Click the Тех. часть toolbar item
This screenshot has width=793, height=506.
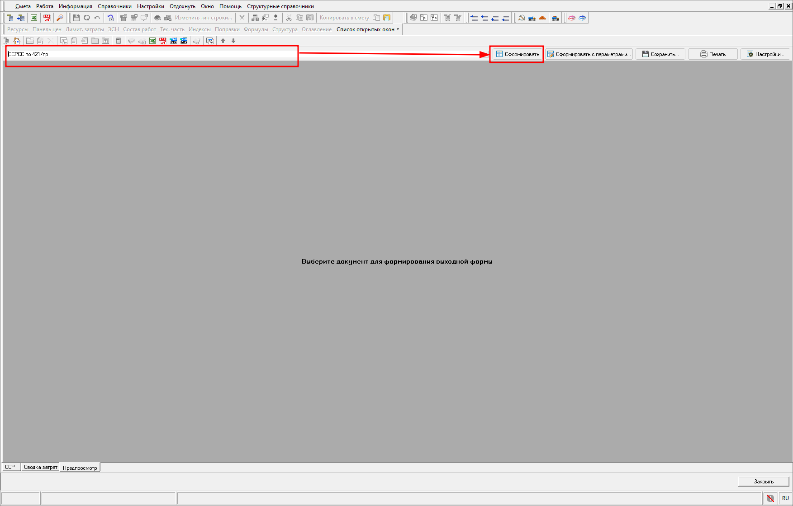point(172,29)
